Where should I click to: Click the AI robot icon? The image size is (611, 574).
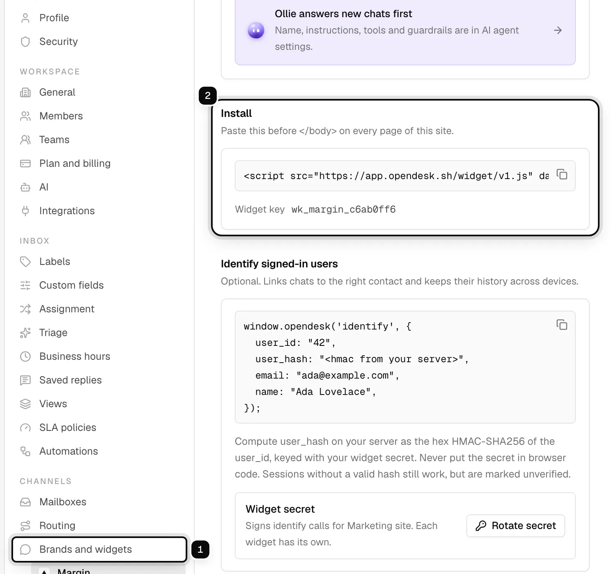[25, 187]
